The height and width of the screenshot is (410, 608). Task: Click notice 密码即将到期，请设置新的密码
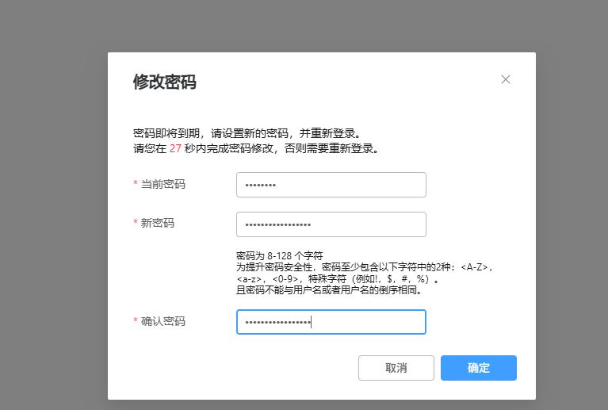[211, 133]
